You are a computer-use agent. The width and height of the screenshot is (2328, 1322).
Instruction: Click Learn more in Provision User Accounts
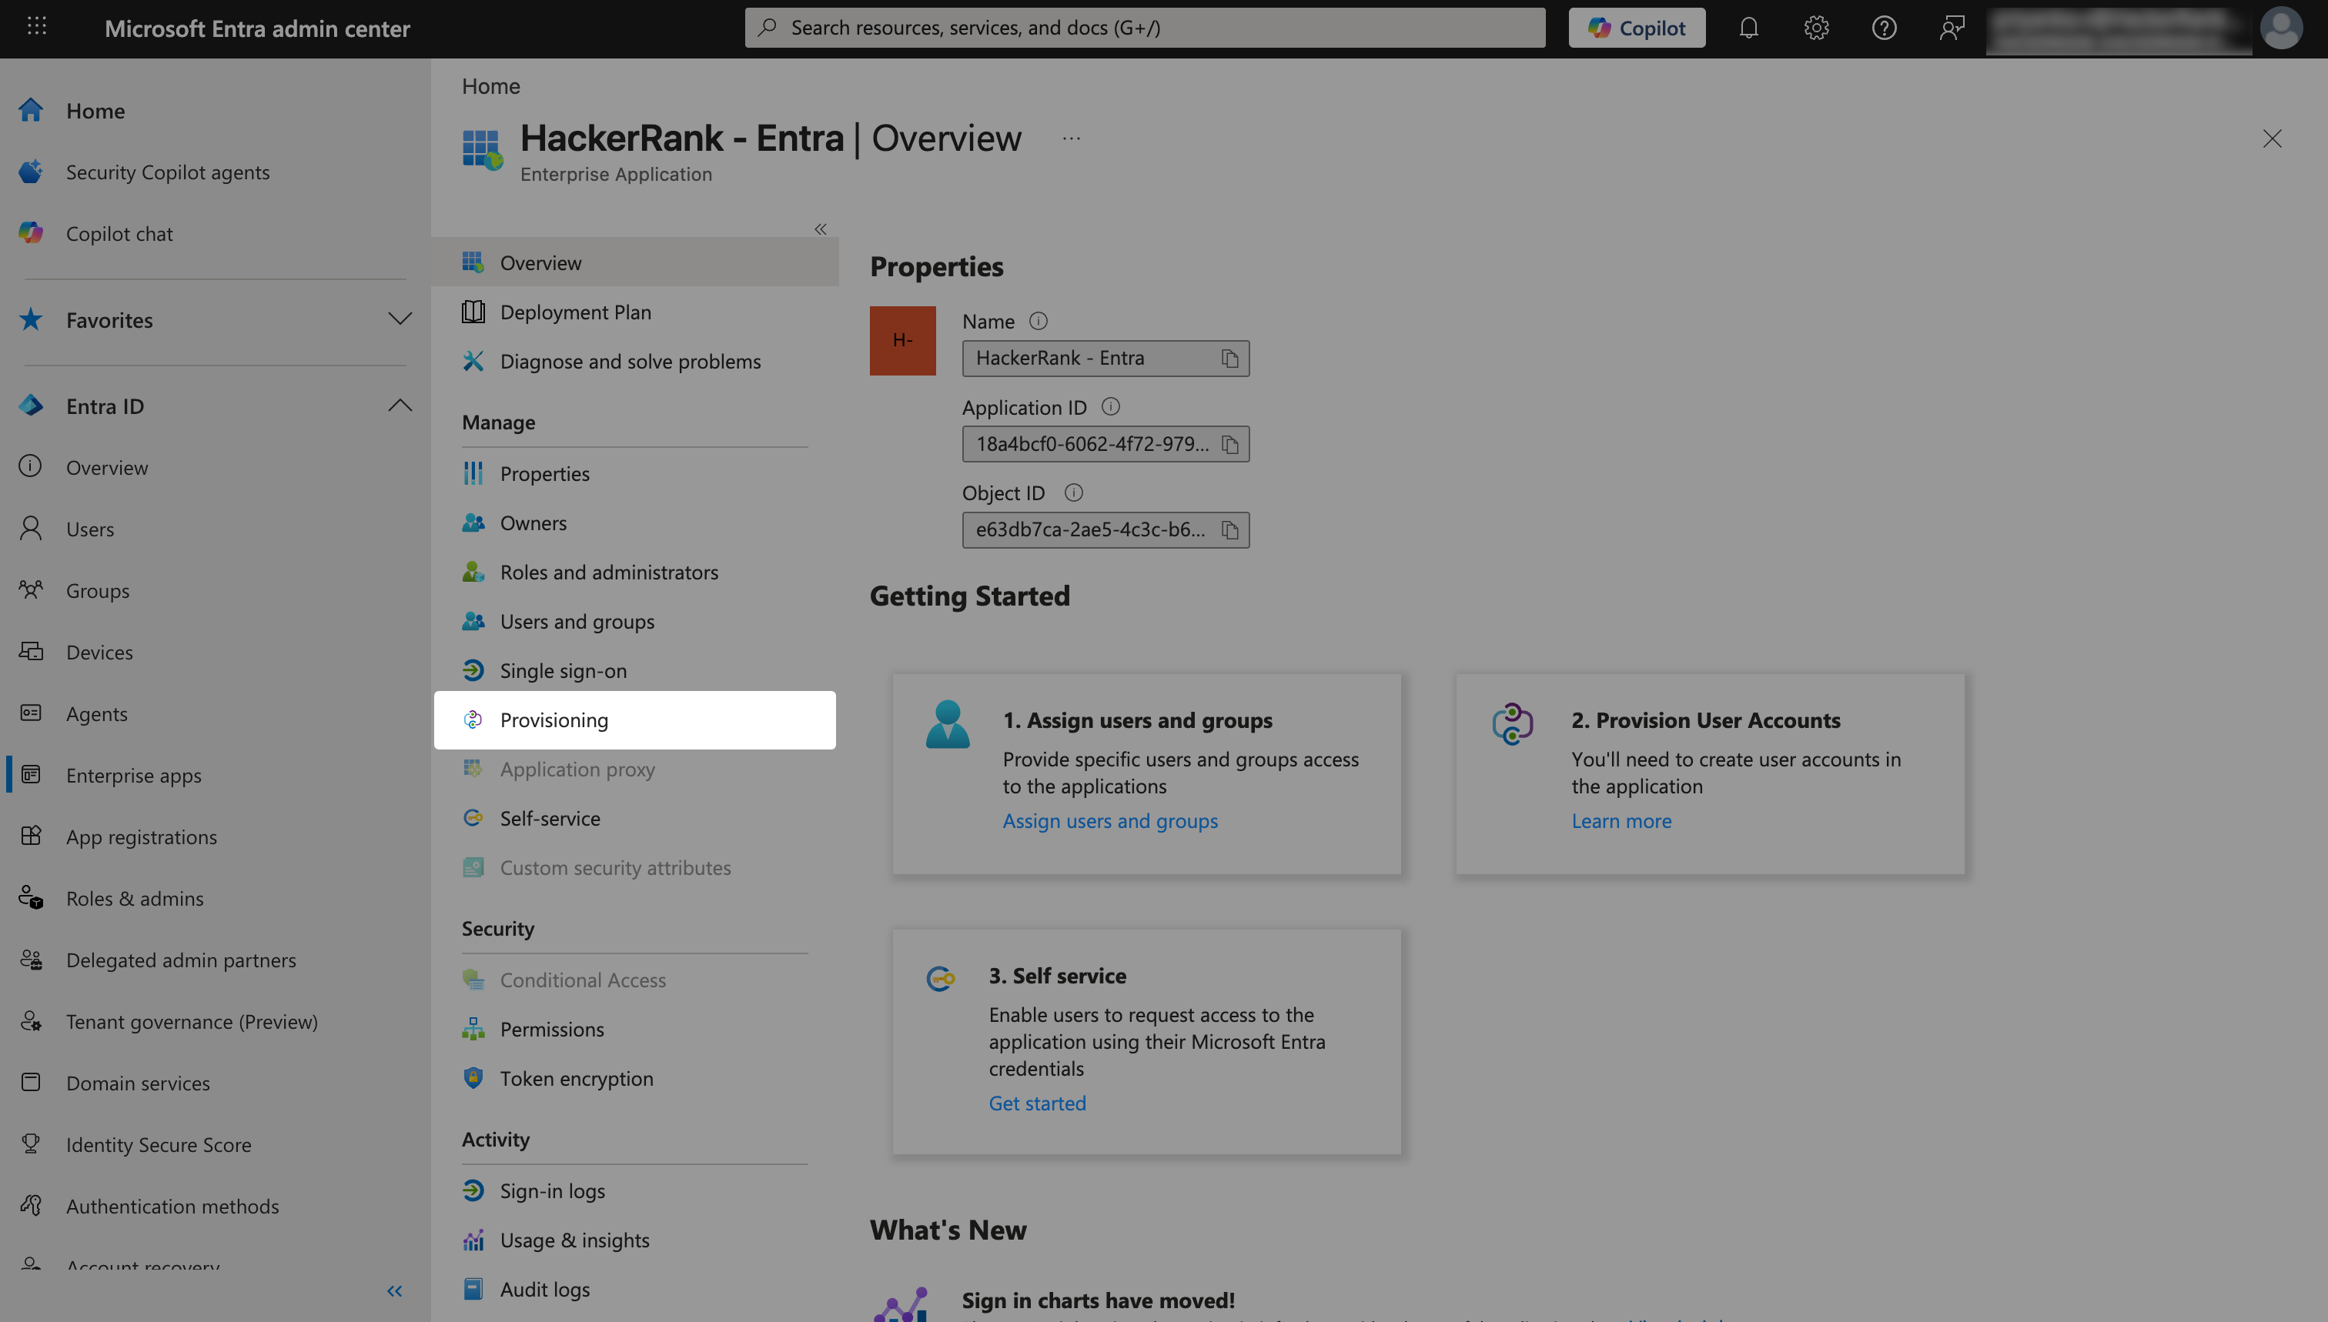point(1621,821)
